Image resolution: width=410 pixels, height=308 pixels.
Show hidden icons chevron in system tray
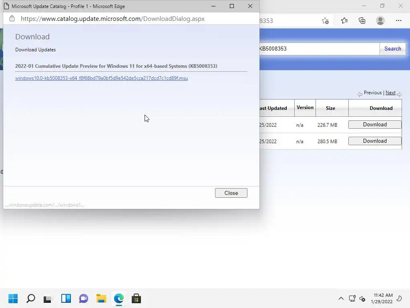(x=341, y=298)
